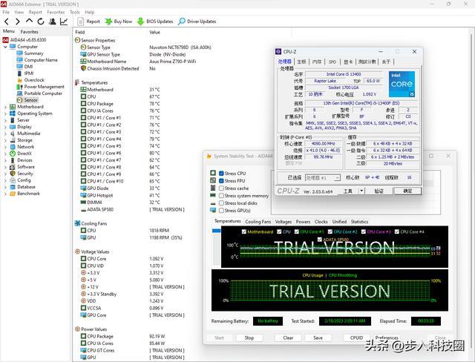The image size is (475, 362).
Task: Expand the Motherboard tree node
Action: pyautogui.click(x=5, y=107)
